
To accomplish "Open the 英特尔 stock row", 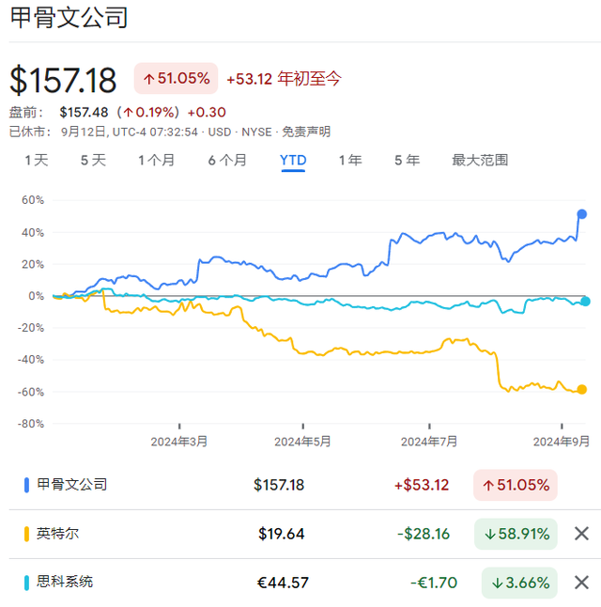I will (58, 534).
